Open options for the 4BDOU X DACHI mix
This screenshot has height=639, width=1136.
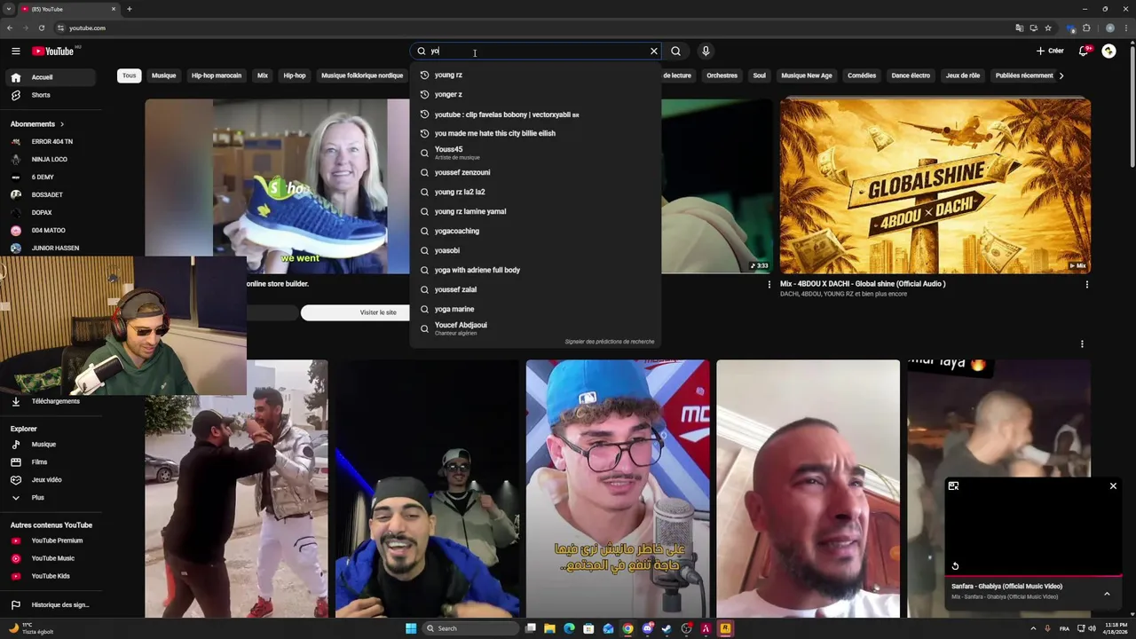click(1086, 285)
